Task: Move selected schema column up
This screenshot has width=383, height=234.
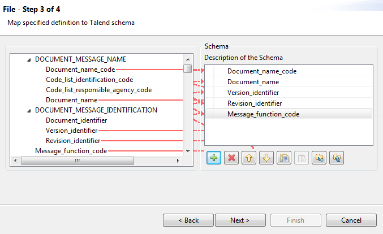Action: 248,158
